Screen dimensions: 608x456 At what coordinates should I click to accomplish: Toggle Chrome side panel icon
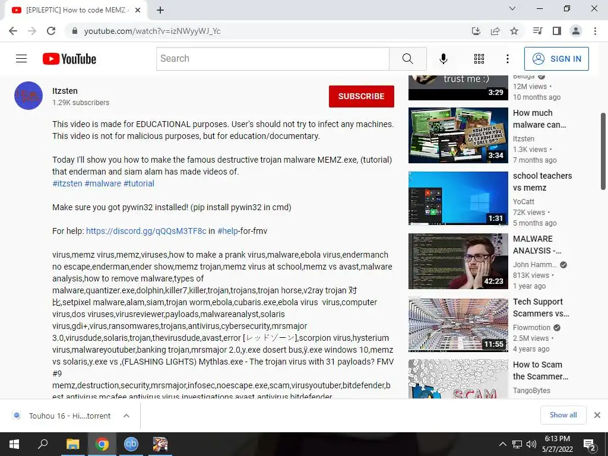click(557, 31)
